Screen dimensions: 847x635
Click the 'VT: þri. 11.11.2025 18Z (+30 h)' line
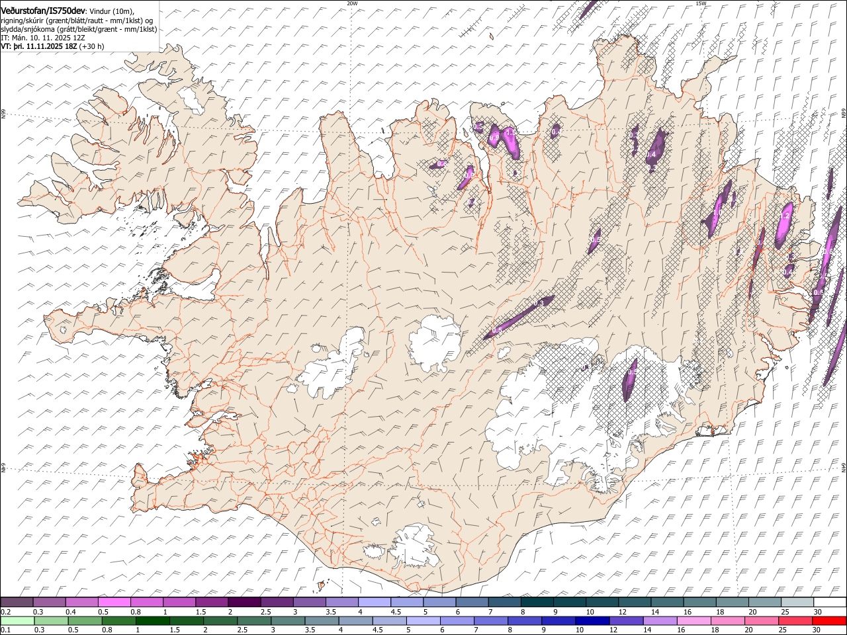pos(52,46)
